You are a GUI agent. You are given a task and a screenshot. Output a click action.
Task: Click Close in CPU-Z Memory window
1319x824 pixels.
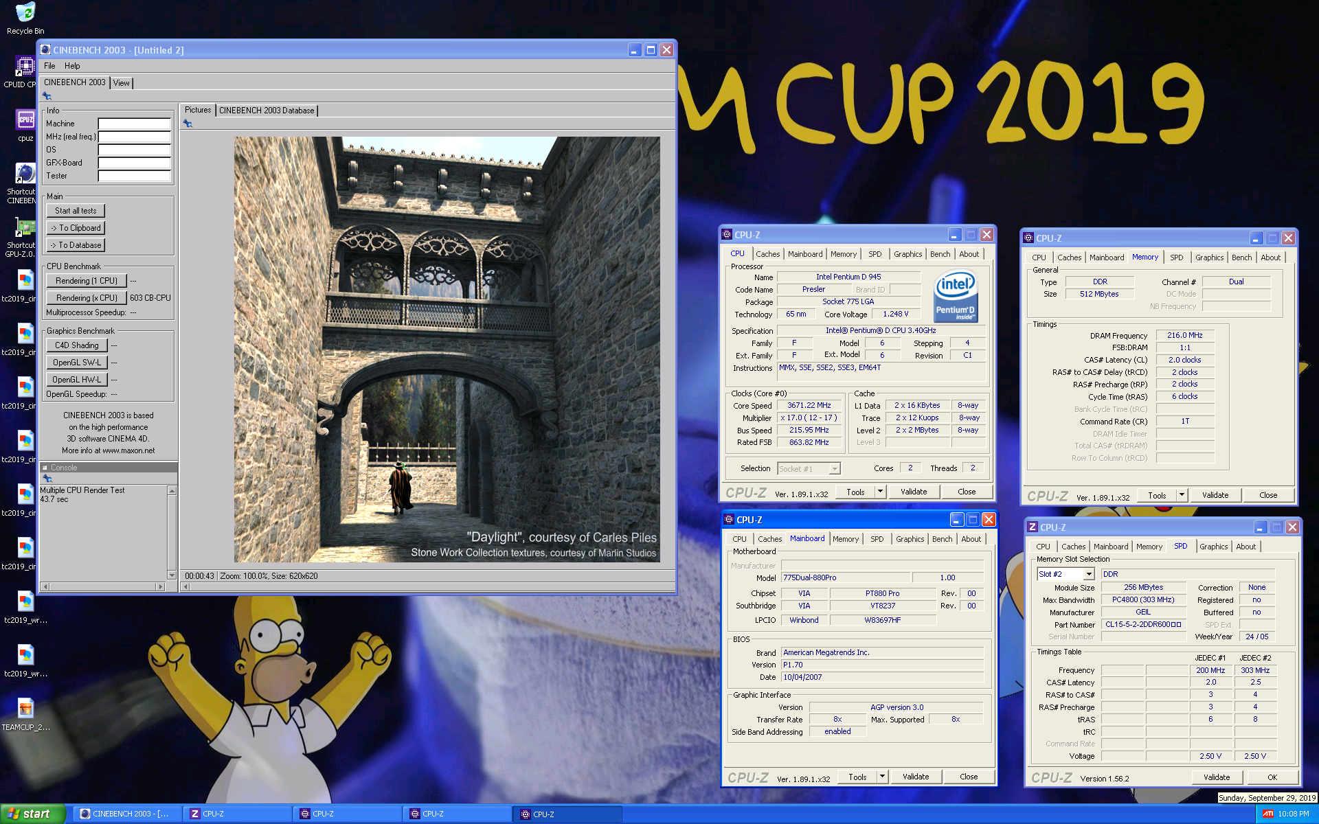[1268, 495]
